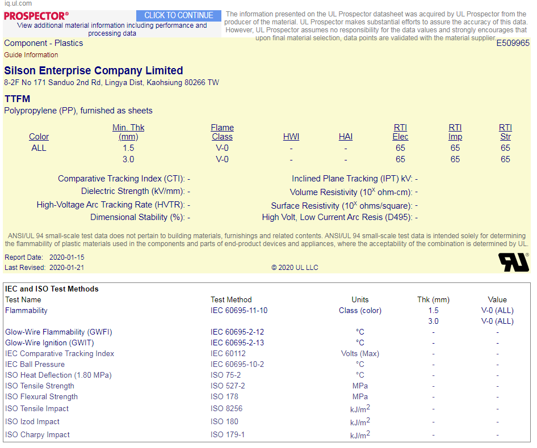Click the PROSPECTOR logo

point(36,16)
